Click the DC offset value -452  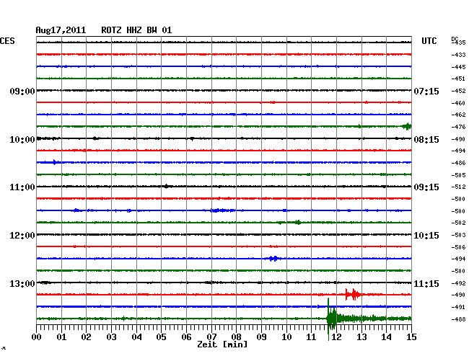(x=458, y=91)
